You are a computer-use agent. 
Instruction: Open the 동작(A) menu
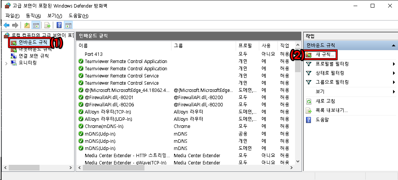pyautogui.click(x=33, y=16)
